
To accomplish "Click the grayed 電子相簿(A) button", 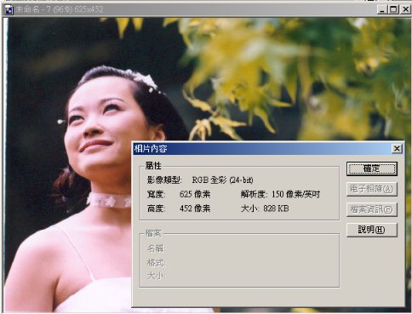I will point(371,189).
